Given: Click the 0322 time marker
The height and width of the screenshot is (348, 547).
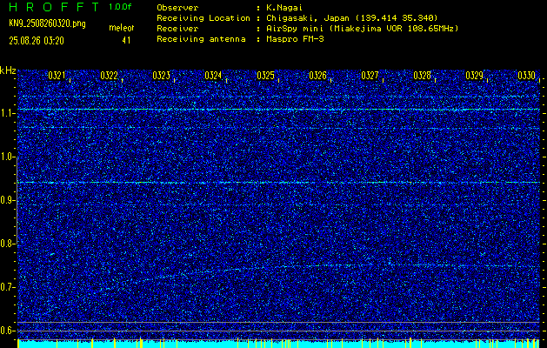Looking at the screenshot, I should click(109, 76).
